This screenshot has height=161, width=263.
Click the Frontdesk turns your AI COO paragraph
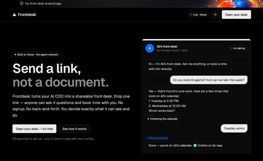click(x=71, y=106)
